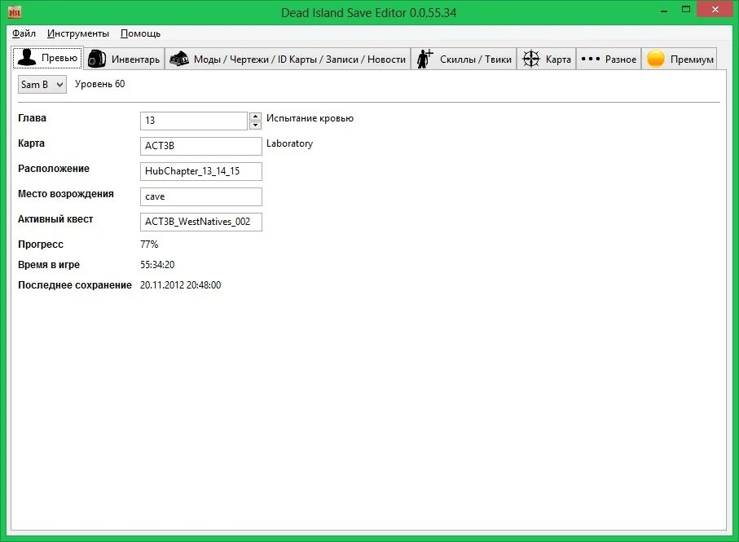Image resolution: width=739 pixels, height=542 pixels.
Task: Open the Файл menu
Action: click(x=24, y=33)
